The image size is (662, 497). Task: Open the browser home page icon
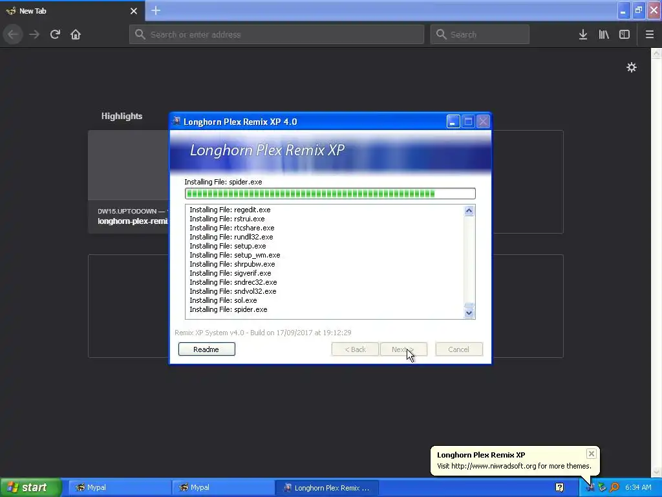76,34
